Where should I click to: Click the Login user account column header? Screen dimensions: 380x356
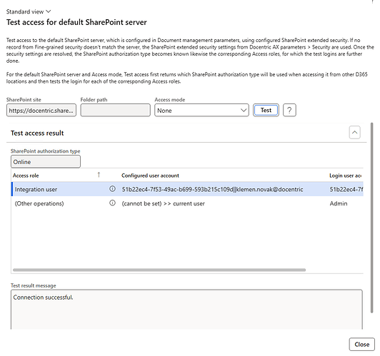point(345,176)
